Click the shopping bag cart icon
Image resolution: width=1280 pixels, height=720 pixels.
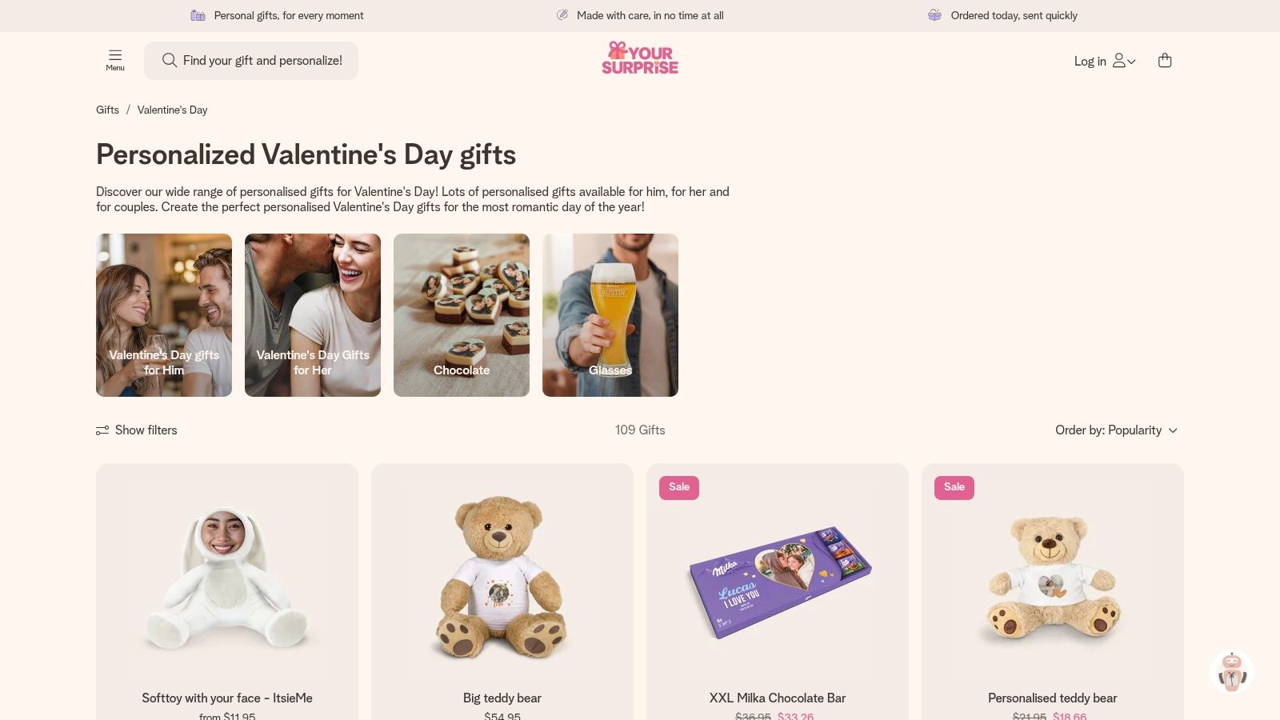(x=1165, y=61)
